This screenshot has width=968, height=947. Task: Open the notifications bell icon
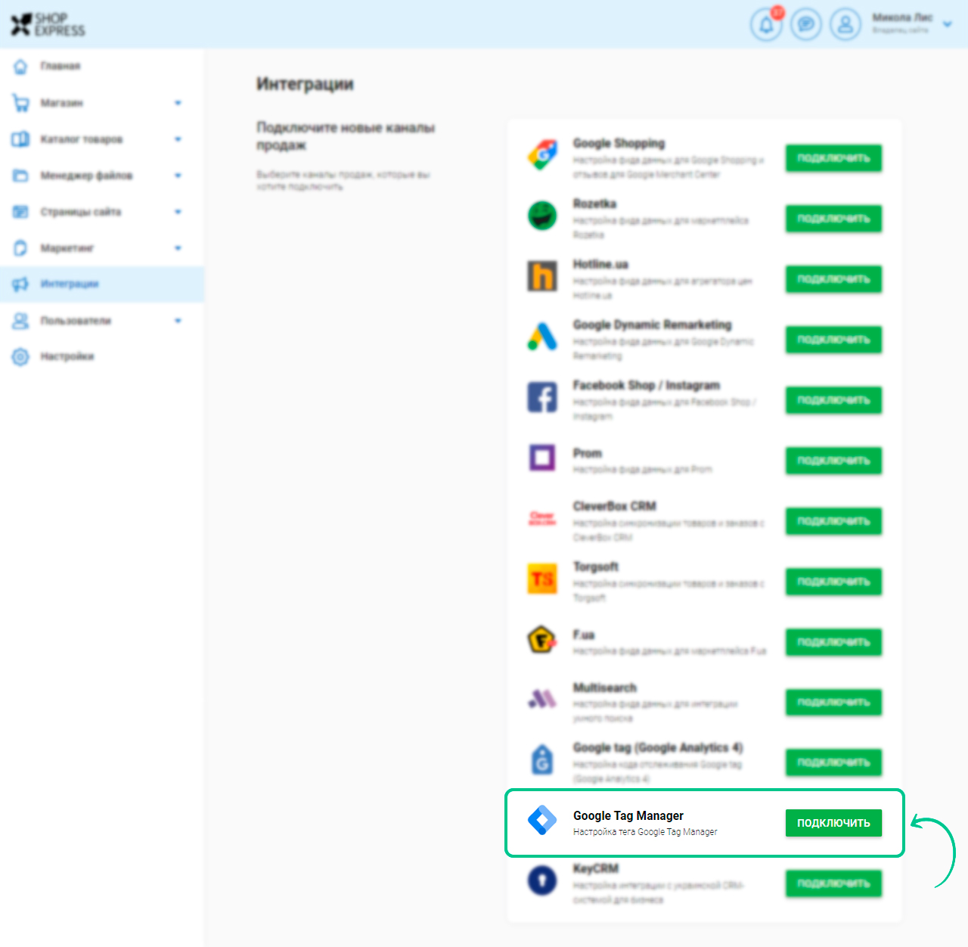pos(766,25)
